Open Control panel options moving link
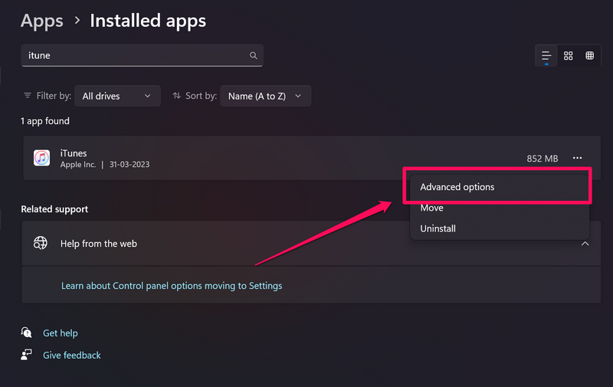The image size is (613, 387). pyautogui.click(x=172, y=286)
